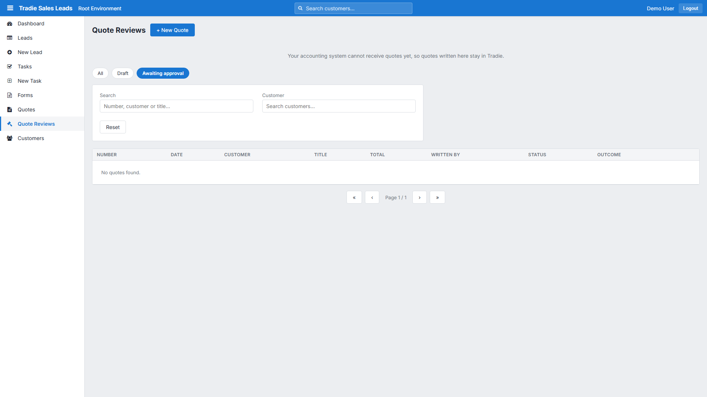Select the Draft filter pill
The width and height of the screenshot is (707, 397).
123,73
